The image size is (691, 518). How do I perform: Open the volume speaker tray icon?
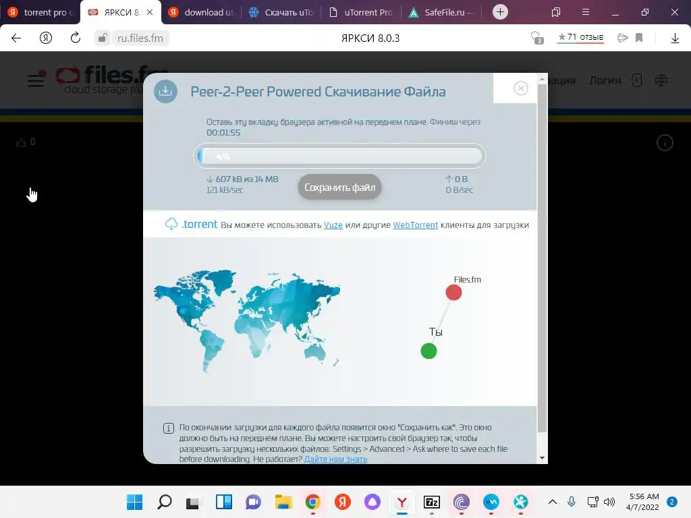[609, 502]
